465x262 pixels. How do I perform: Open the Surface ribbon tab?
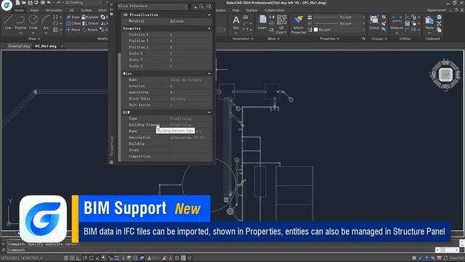point(86,10)
